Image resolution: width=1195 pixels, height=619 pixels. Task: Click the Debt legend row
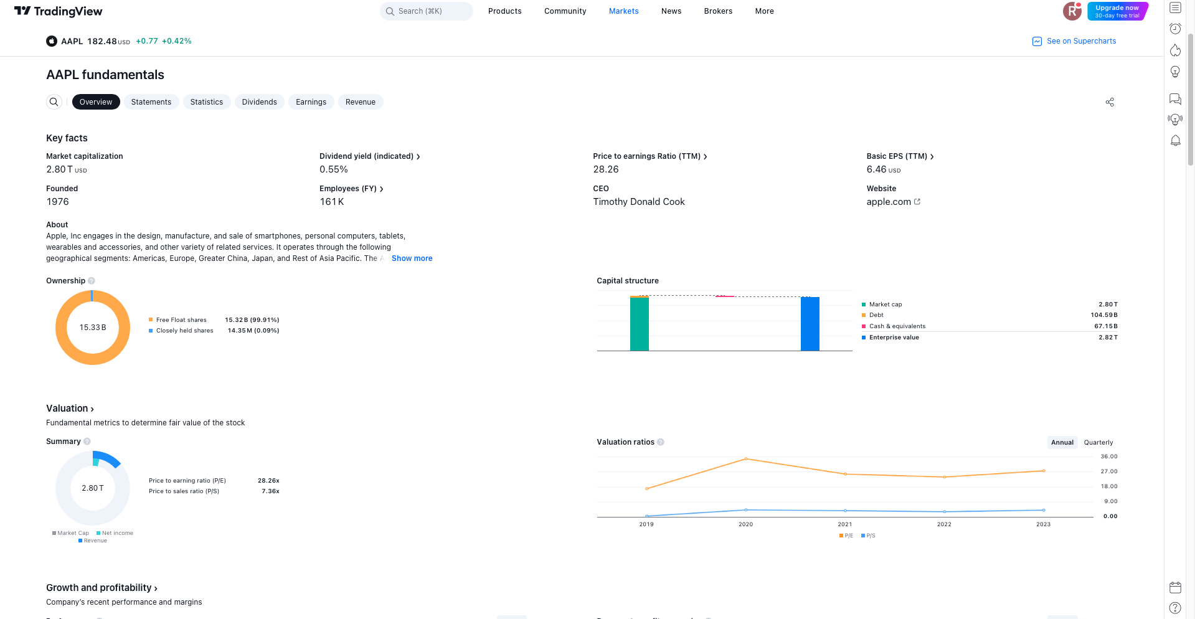pos(990,315)
